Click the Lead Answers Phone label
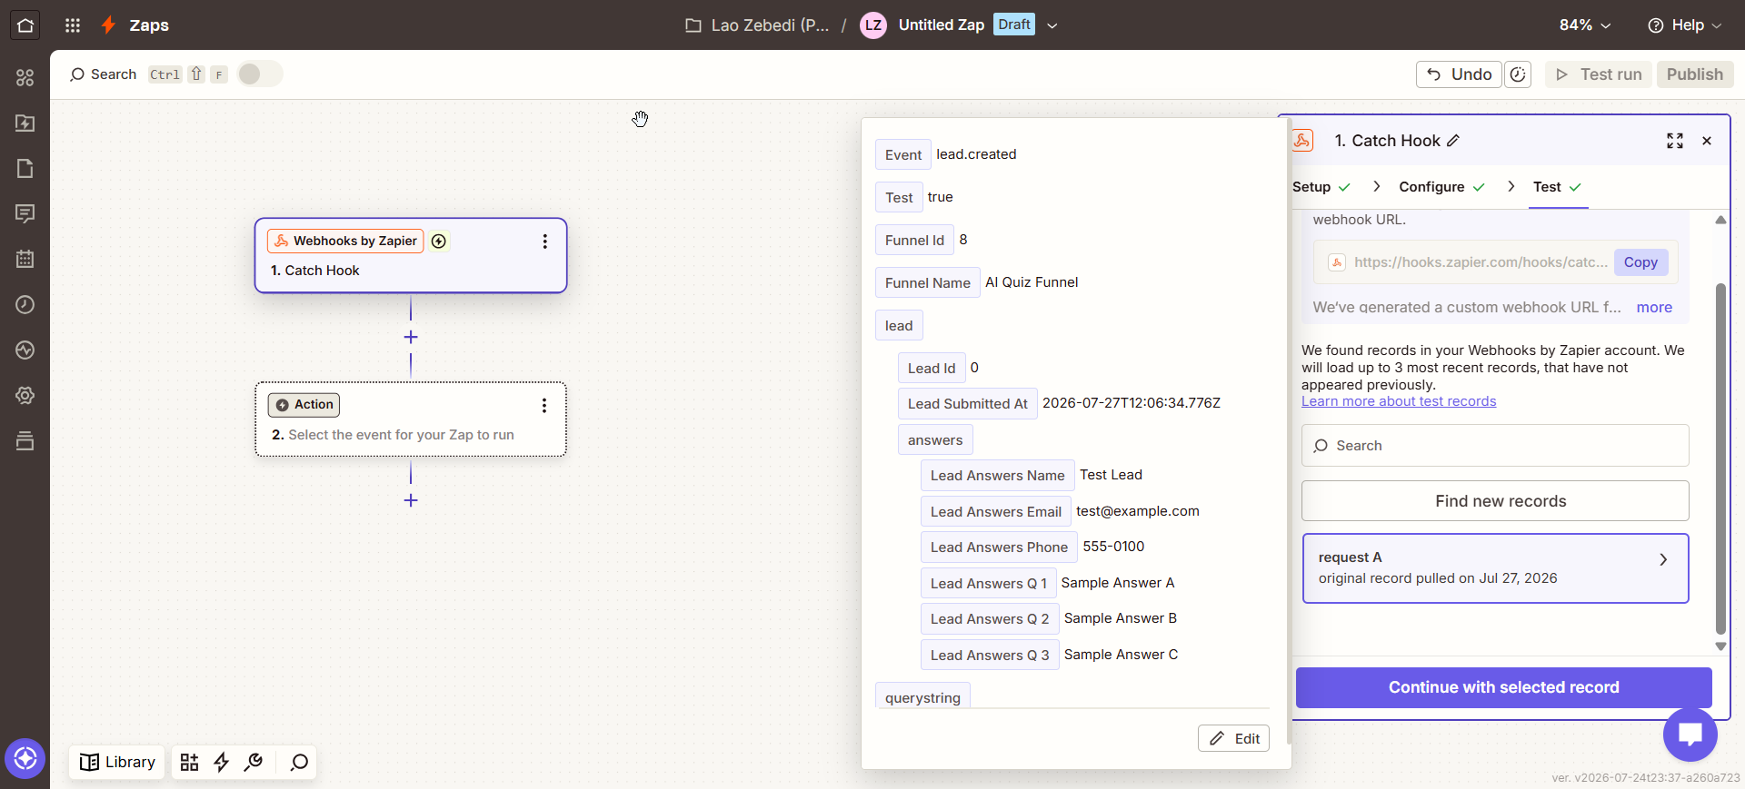 point(999,547)
